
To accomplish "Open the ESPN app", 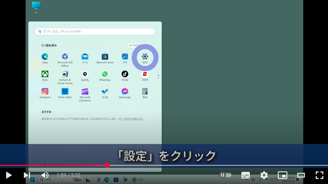I will point(145,76).
